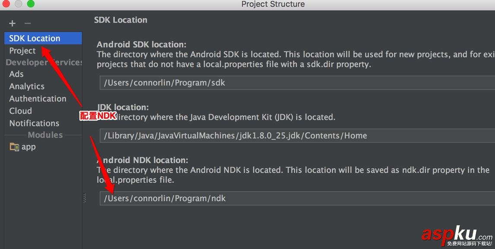
Task: Click the minus icon to remove selection
Action: click(x=28, y=23)
